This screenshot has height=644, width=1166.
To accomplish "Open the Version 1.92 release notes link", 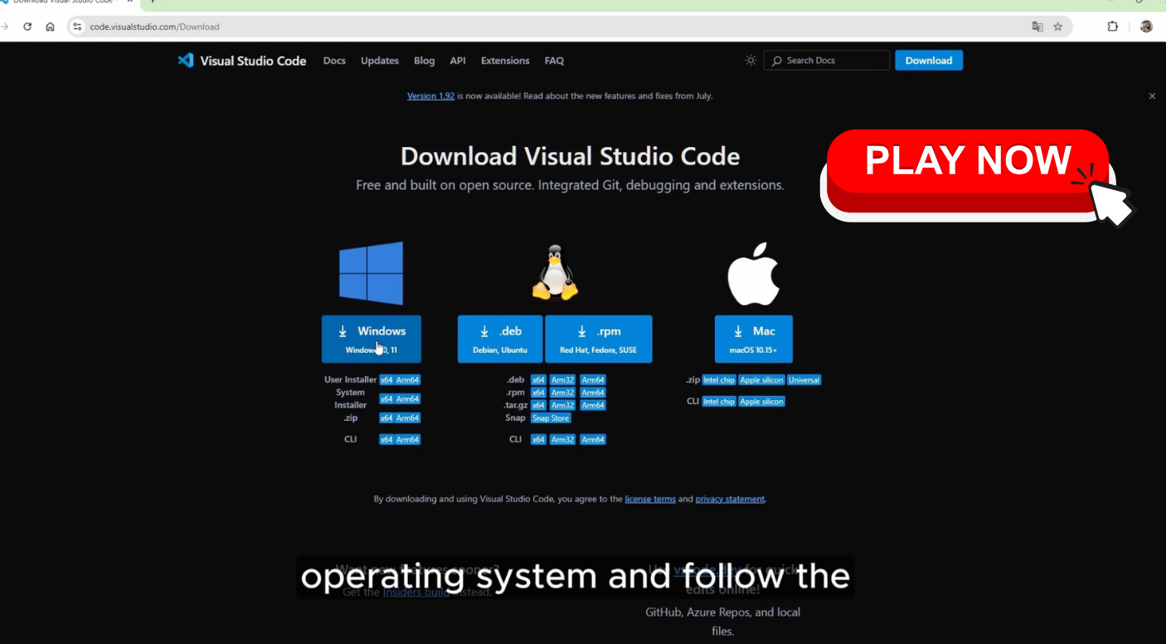I will pyautogui.click(x=430, y=96).
